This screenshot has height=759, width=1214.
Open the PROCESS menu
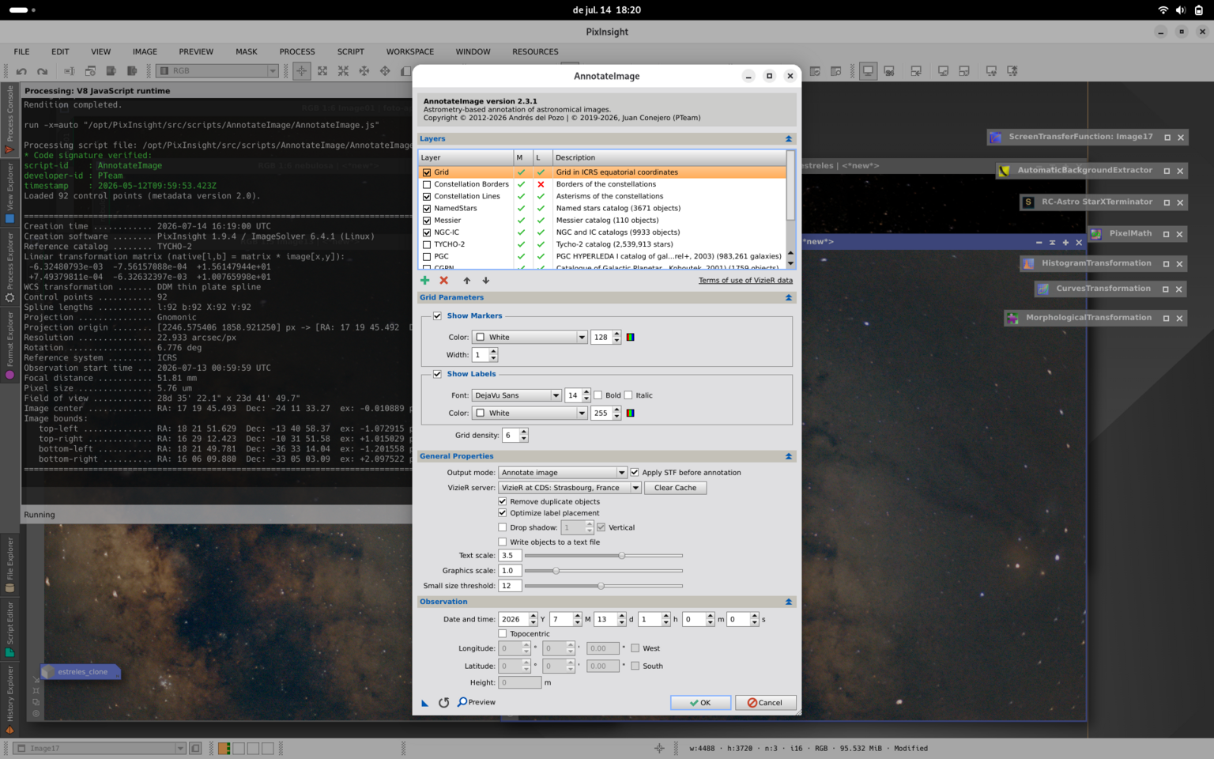297,51
